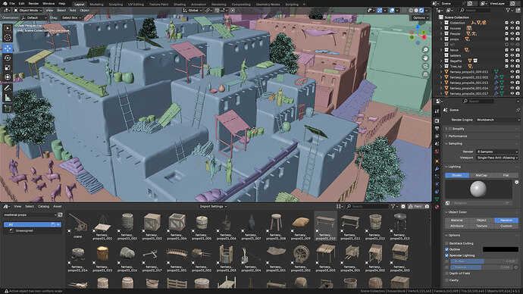Activate the Scale tool
Screen dimensions: 523x294
pos(8,67)
